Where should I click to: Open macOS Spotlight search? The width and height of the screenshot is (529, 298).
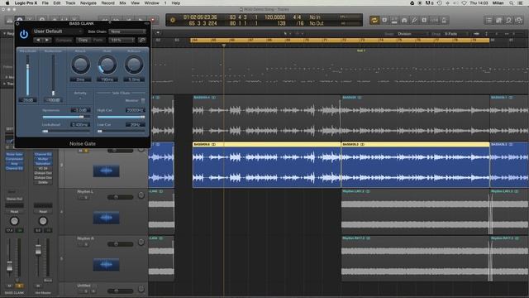point(512,3)
